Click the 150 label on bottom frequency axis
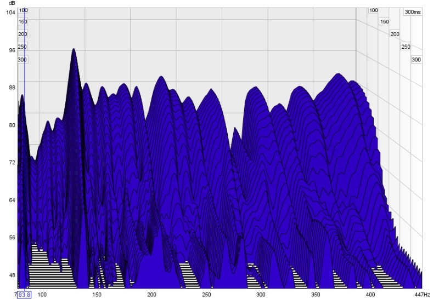The width and height of the screenshot is (439, 299). [x=97, y=295]
